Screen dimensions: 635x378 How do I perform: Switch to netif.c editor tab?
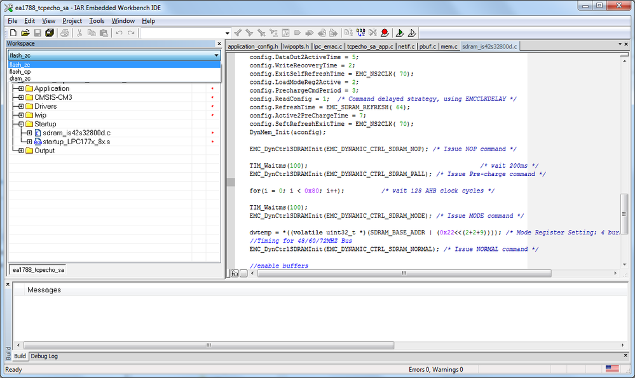pyautogui.click(x=406, y=46)
